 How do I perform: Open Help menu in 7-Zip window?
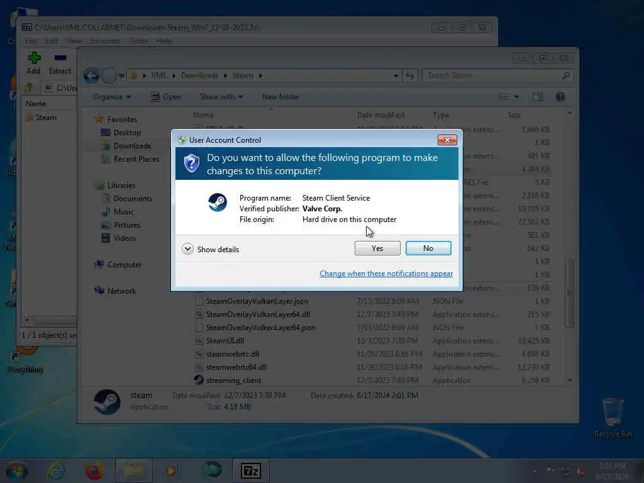coord(164,41)
